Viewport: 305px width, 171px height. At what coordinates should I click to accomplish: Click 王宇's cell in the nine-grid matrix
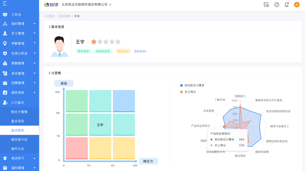click(x=100, y=124)
